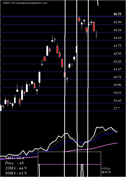Click the 45.99 price axis label
The height and width of the screenshot is (177, 126).
[117, 22]
